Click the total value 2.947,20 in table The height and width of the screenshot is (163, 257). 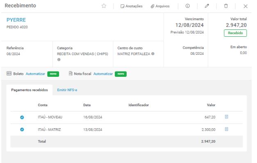click(208, 141)
